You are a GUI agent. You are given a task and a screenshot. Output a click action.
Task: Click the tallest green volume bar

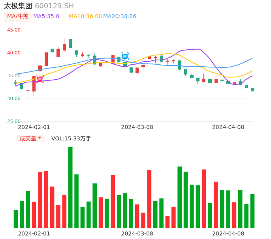(x=70, y=187)
